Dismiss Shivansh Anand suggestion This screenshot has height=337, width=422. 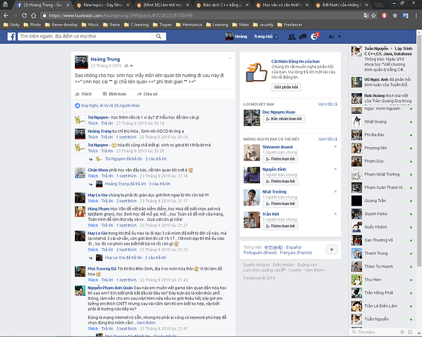336,147
